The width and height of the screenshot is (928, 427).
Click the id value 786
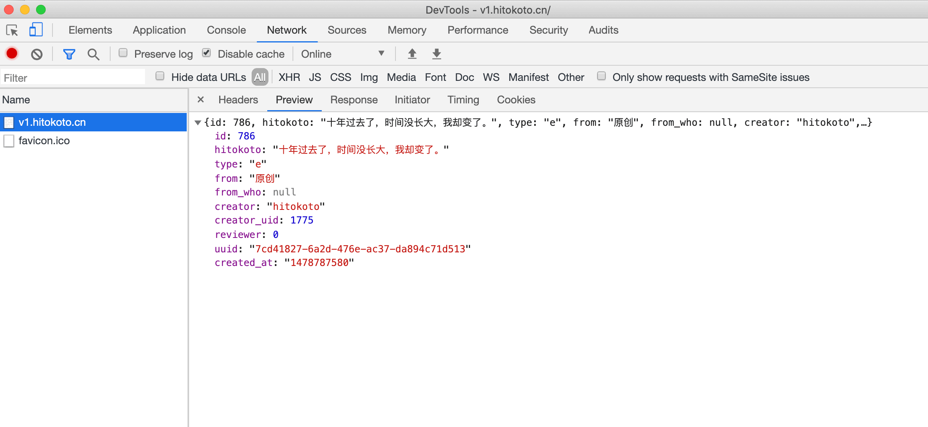(246, 136)
